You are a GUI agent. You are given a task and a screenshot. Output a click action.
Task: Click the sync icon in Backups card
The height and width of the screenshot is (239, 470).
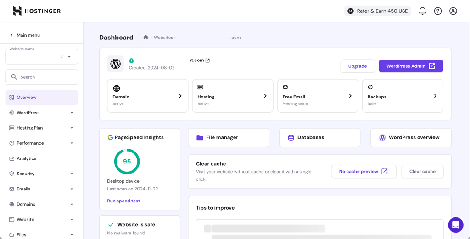tap(370, 87)
